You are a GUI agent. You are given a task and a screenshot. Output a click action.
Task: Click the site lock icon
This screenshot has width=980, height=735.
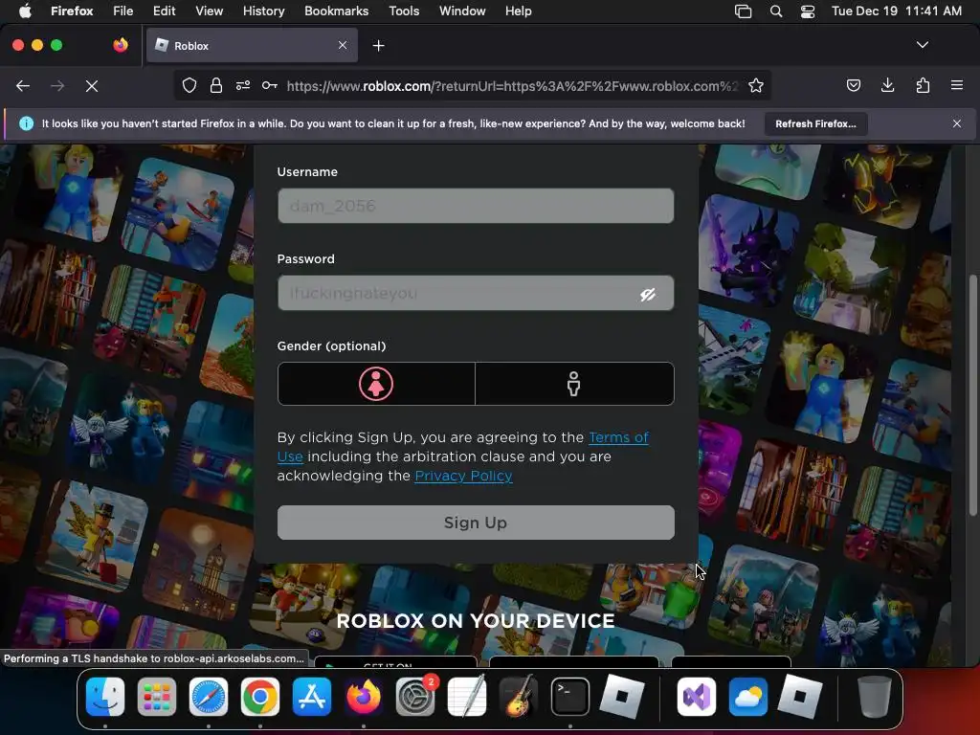[216, 85]
